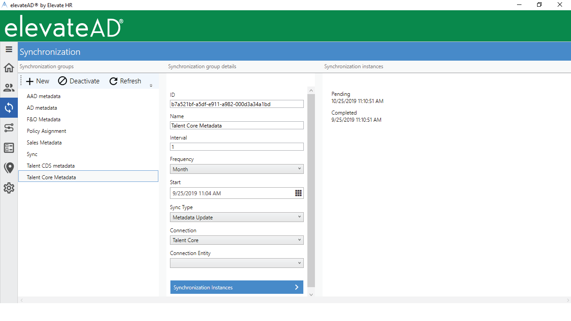Select the Synchronization sidebar icon

pos(9,107)
